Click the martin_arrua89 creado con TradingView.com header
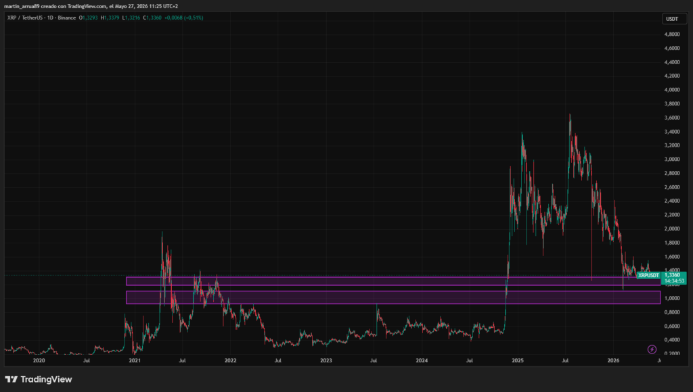The height and width of the screenshot is (392, 693). 91,6
